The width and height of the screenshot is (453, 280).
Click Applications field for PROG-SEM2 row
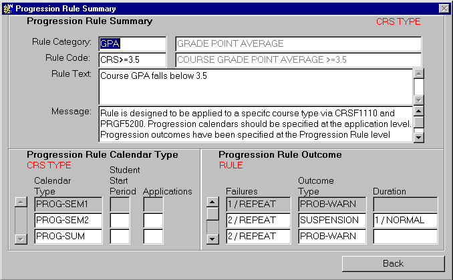point(153,220)
